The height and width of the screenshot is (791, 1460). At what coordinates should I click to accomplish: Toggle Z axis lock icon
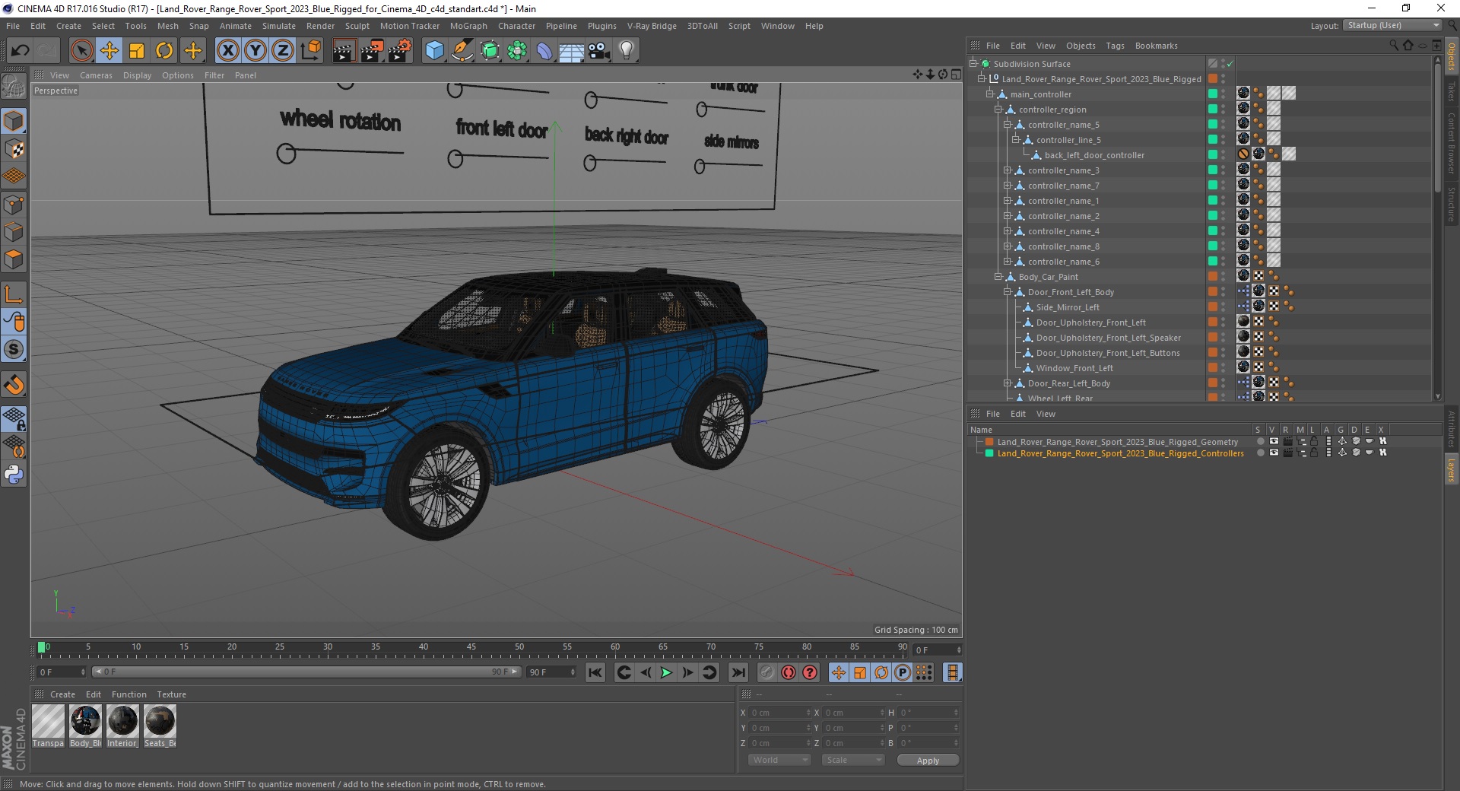click(283, 51)
